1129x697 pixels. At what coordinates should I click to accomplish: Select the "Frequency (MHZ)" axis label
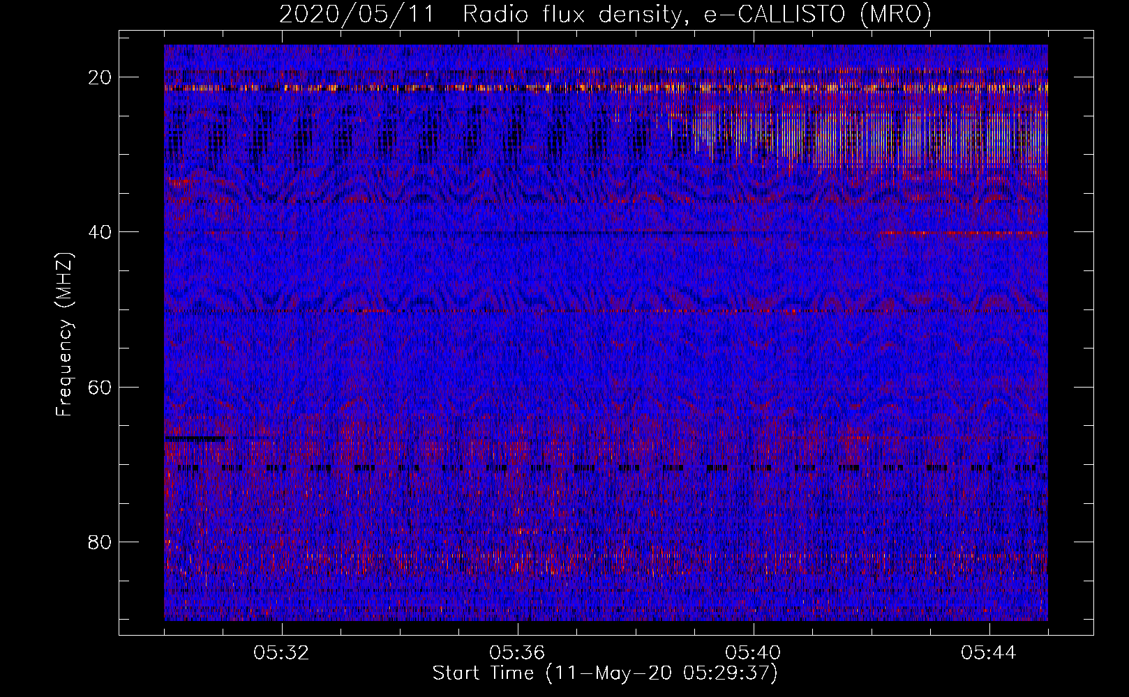point(64,335)
